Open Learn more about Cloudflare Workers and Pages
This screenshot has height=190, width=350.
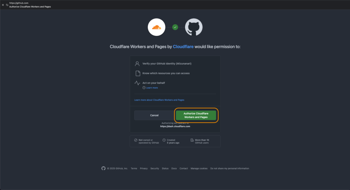click(x=159, y=100)
